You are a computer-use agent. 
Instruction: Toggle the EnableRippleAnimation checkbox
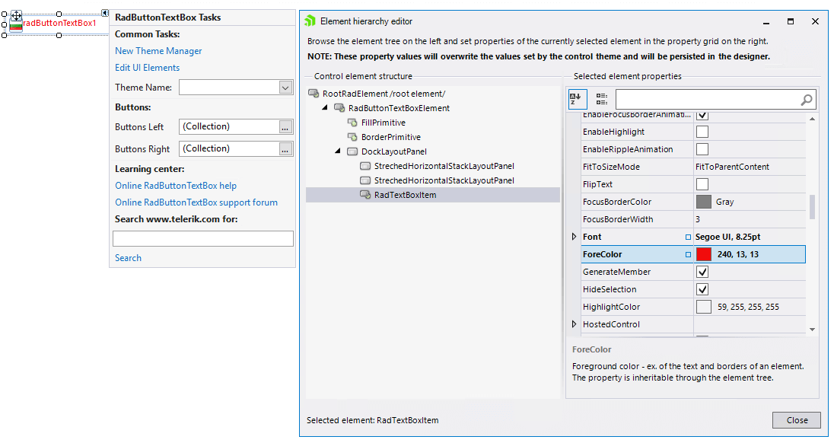coord(702,149)
